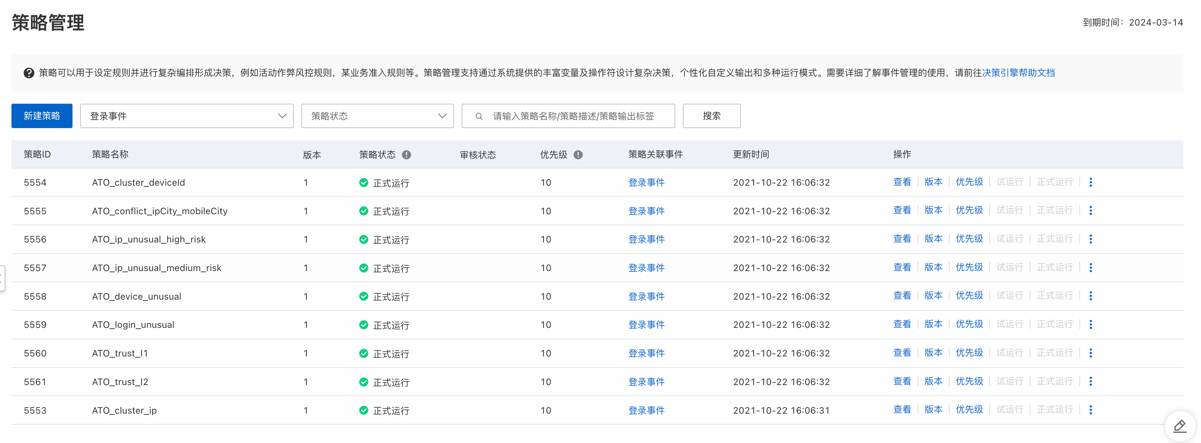Click the 新建策略 button
Screen dimensions: 1201x443
pyautogui.click(x=42, y=116)
